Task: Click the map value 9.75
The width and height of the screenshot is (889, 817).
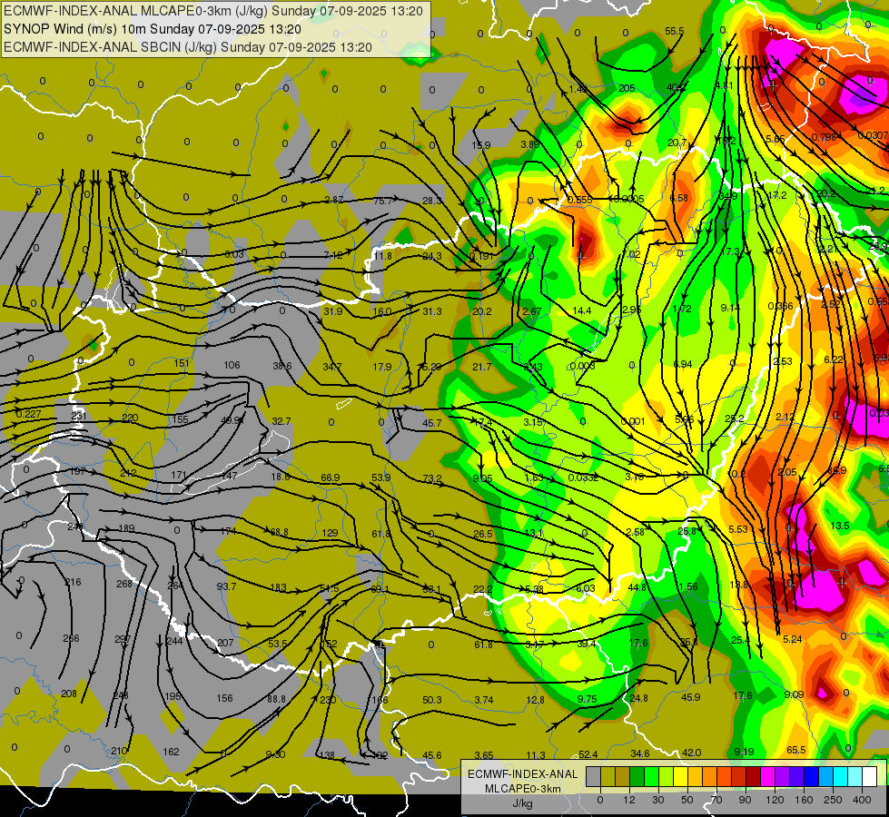Action: tap(587, 699)
